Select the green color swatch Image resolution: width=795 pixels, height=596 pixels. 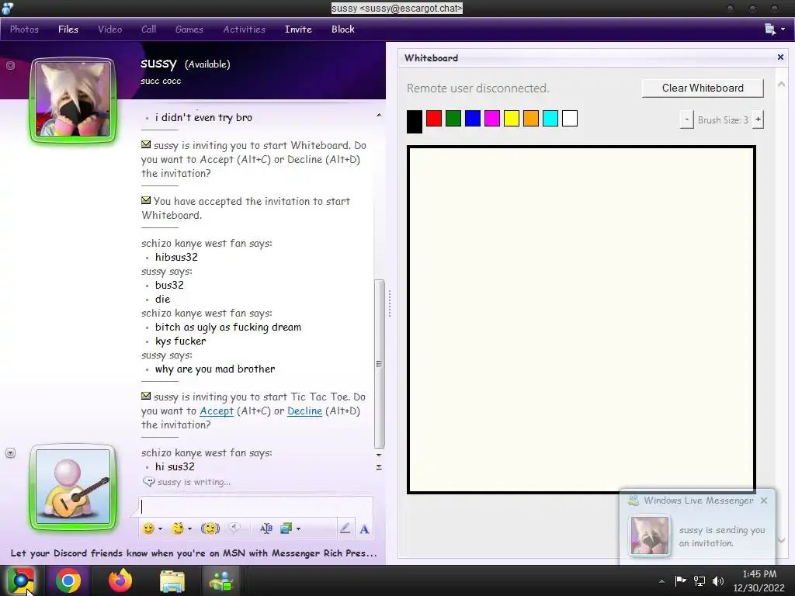point(453,119)
